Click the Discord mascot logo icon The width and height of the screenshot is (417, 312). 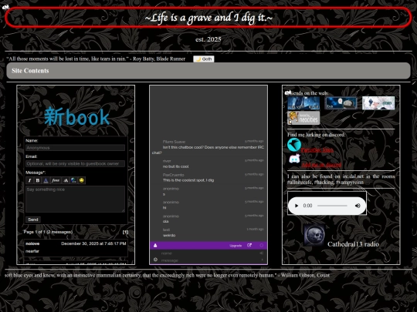(x=294, y=159)
